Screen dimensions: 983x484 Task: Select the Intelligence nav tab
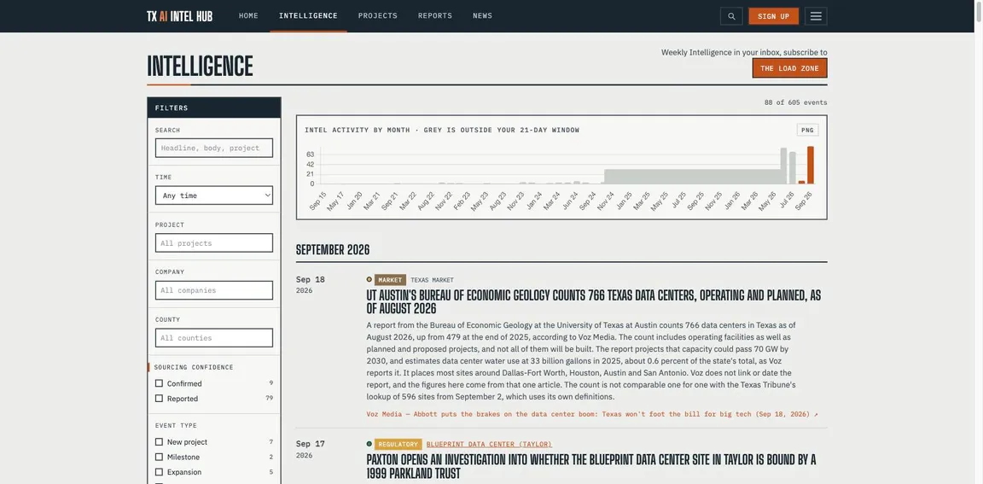point(308,15)
